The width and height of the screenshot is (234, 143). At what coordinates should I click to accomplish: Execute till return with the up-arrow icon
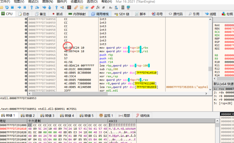pos(56,7)
